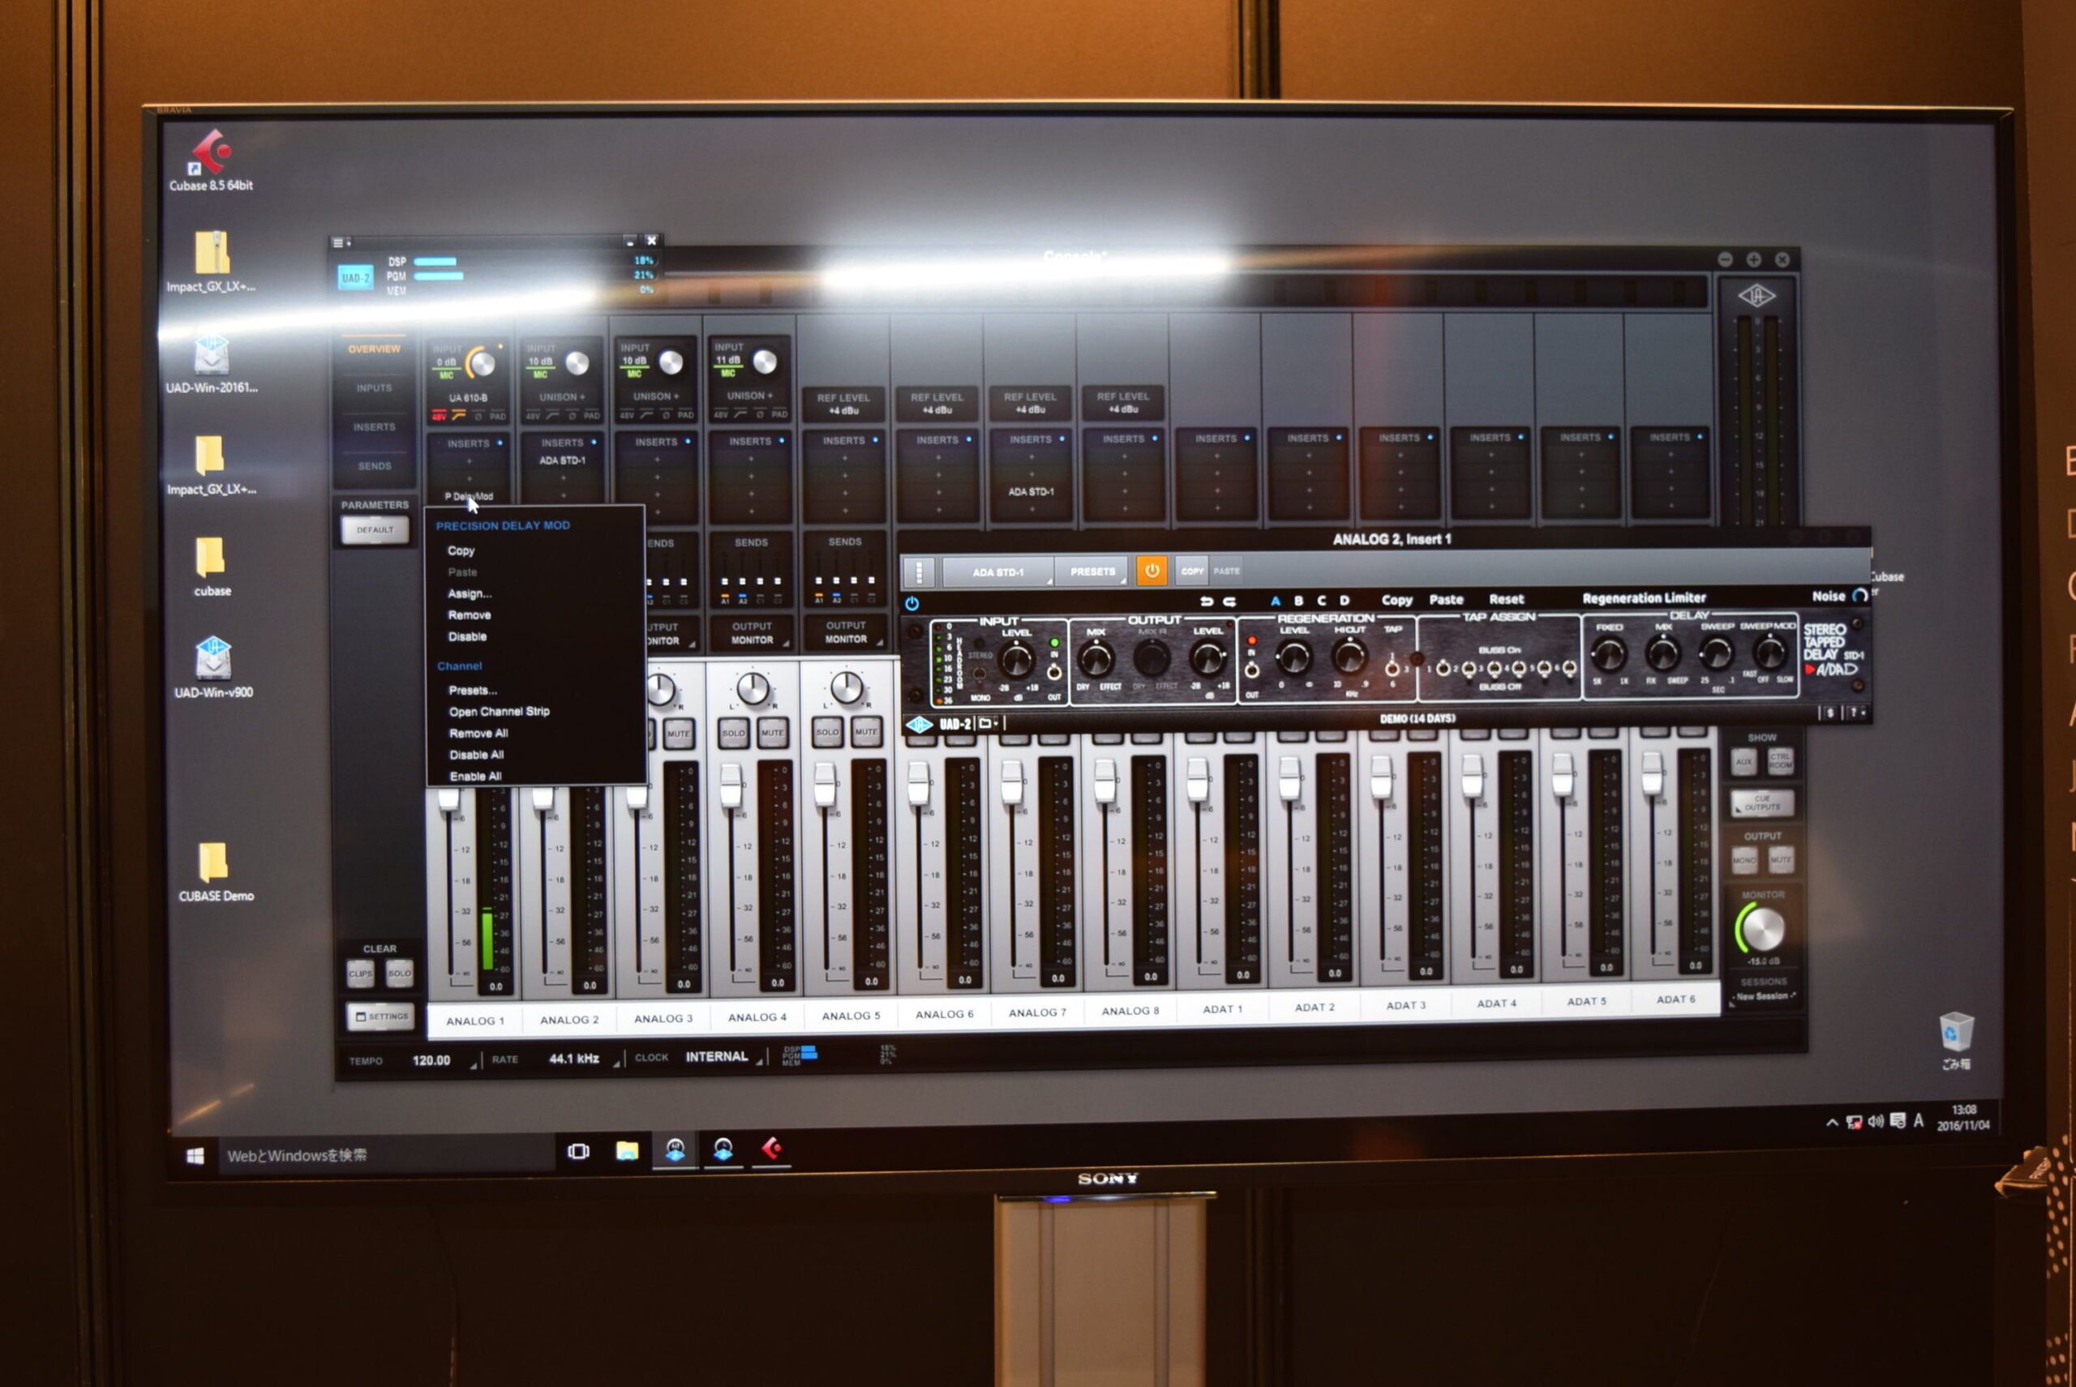This screenshot has width=2076, height=1387.
Task: Toggle tap 1 switch in the TAP ASSIGN section
Action: coord(1443,669)
